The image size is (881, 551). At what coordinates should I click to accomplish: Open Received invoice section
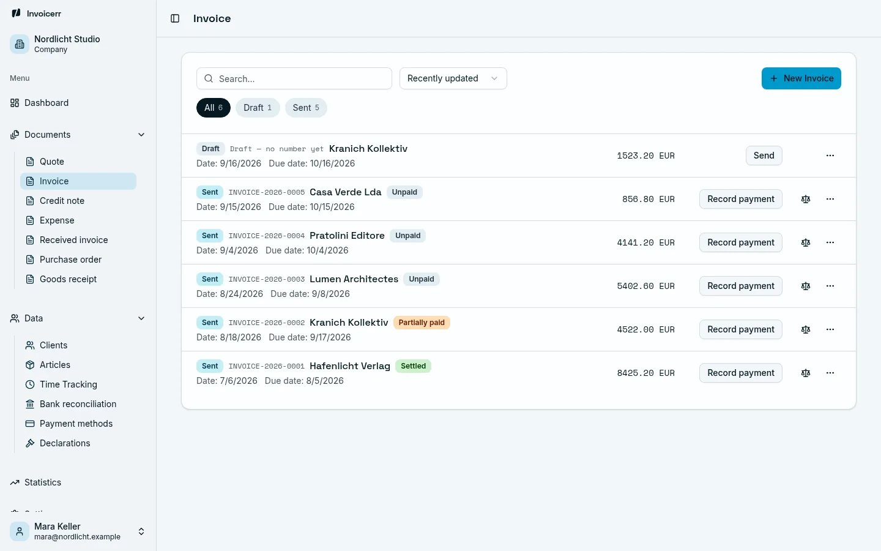point(78,240)
